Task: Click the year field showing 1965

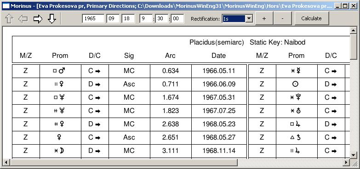Action: click(93, 19)
